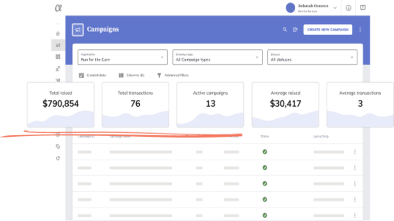Open the All Campaign types dropdown

217,57
